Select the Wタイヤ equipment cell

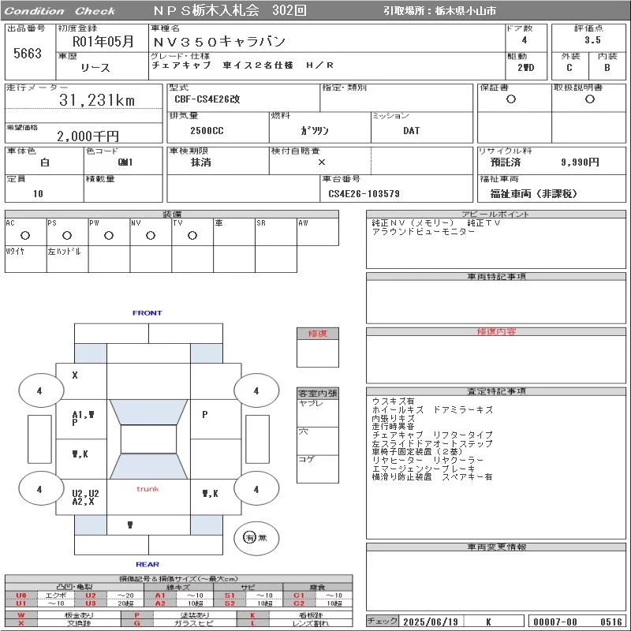point(26,259)
